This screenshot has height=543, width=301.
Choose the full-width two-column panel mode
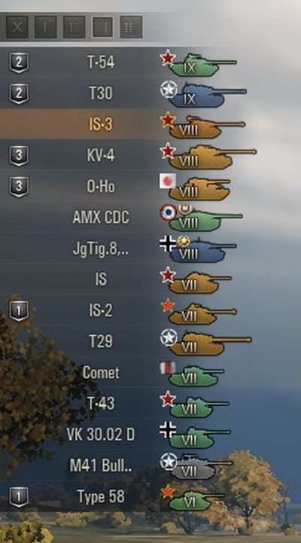[x=131, y=27]
